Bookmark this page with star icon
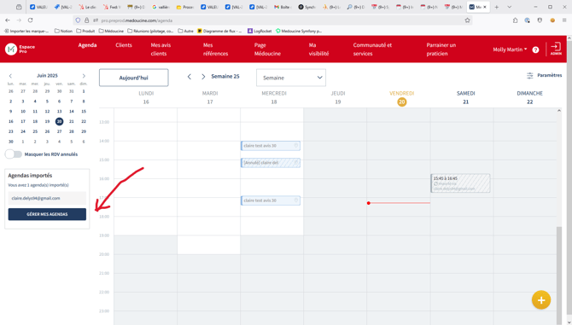The width and height of the screenshot is (572, 325). click(x=467, y=20)
